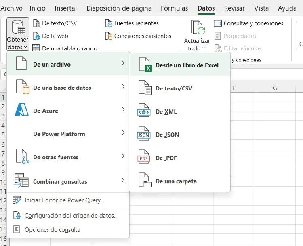This screenshot has width=303, height=246.
Task: Click the De un archivo file icon
Action: (21, 63)
